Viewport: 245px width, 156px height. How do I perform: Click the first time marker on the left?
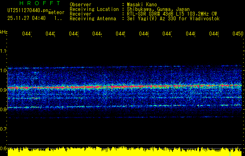point(26,34)
